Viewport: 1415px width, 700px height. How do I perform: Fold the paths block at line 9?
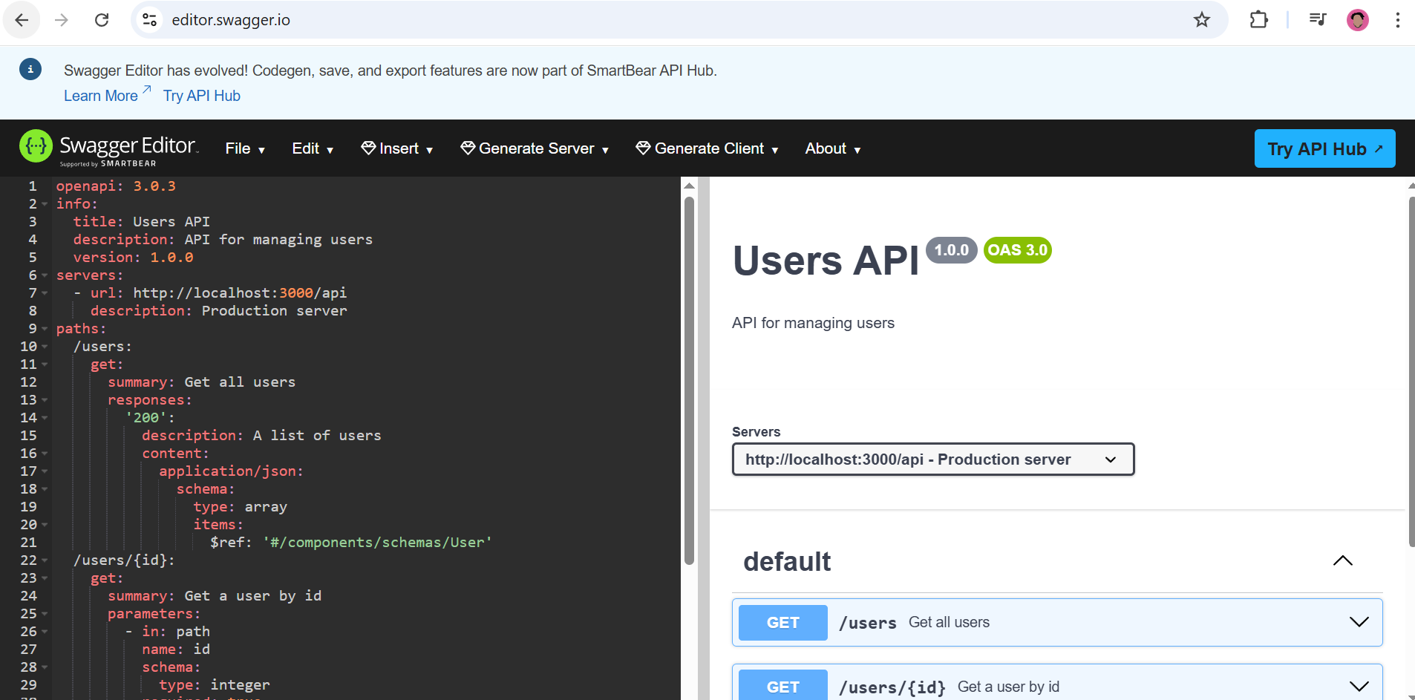click(x=45, y=329)
